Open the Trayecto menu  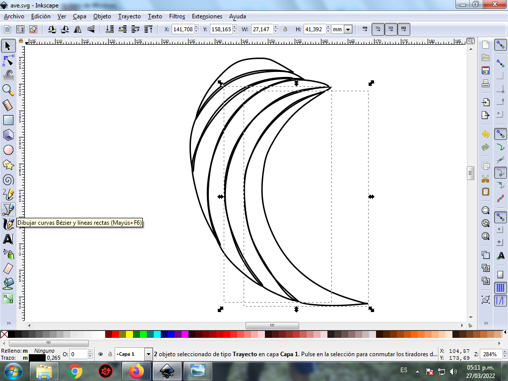pyautogui.click(x=129, y=16)
